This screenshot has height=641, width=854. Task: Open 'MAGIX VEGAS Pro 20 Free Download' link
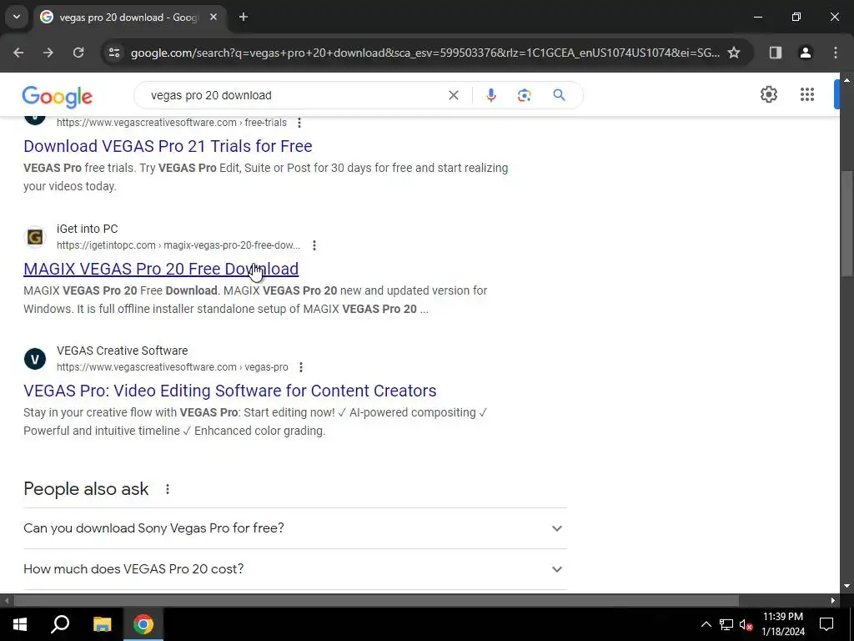click(x=161, y=269)
